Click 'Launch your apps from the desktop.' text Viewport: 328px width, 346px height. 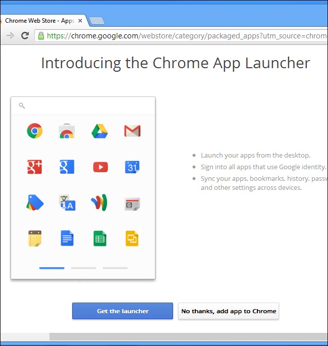pos(255,156)
